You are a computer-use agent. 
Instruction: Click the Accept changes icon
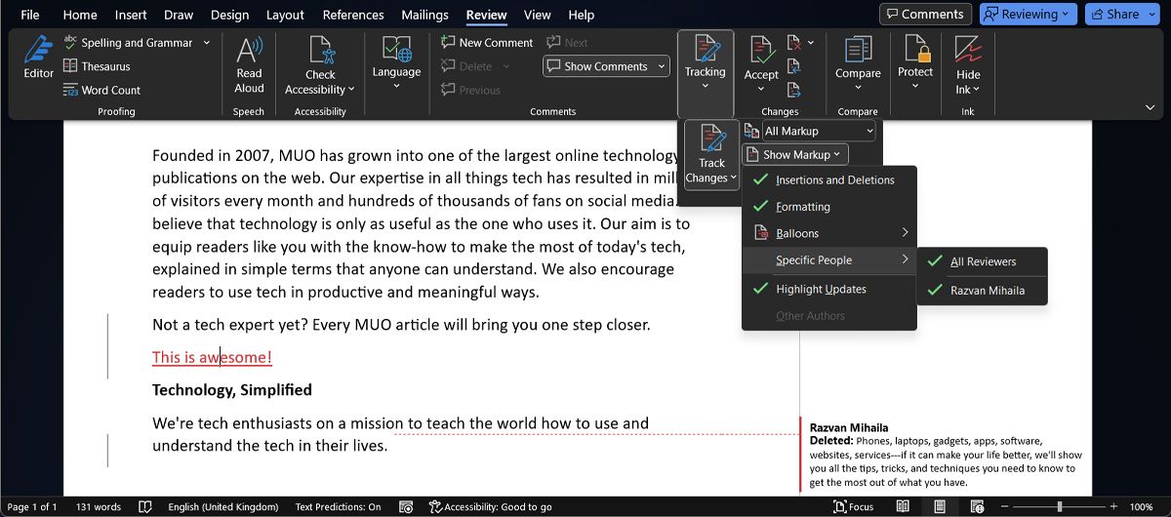(761, 49)
